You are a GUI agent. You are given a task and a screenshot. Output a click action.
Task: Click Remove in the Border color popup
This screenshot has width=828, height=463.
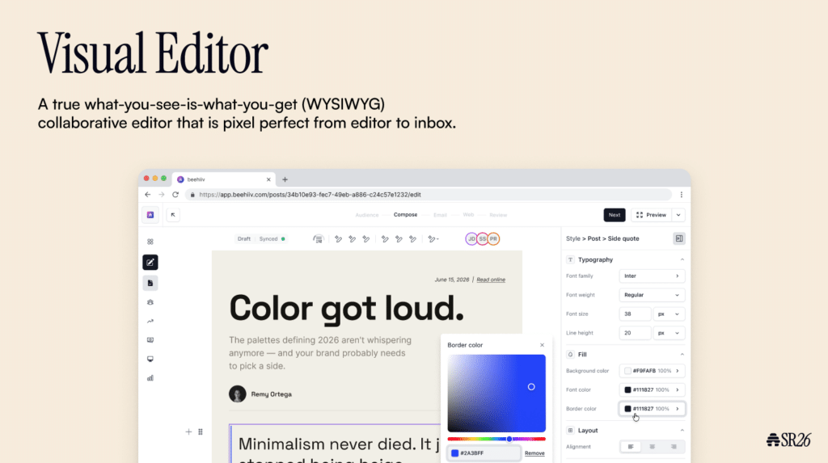534,453
